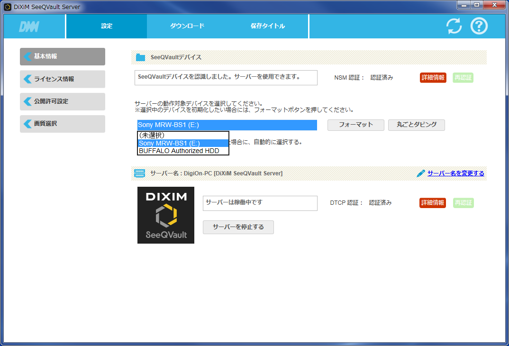This screenshot has width=509, height=346.
Task: Click the サーバーは稼働中です status field
Action: pyautogui.click(x=260, y=203)
